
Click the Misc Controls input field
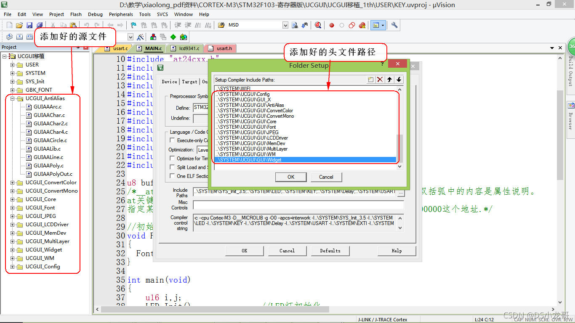[x=298, y=205]
